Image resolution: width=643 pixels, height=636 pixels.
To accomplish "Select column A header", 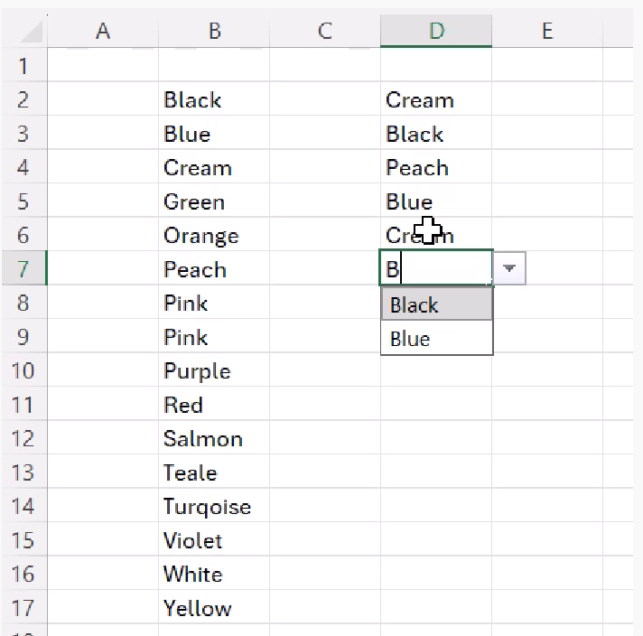I will click(103, 32).
